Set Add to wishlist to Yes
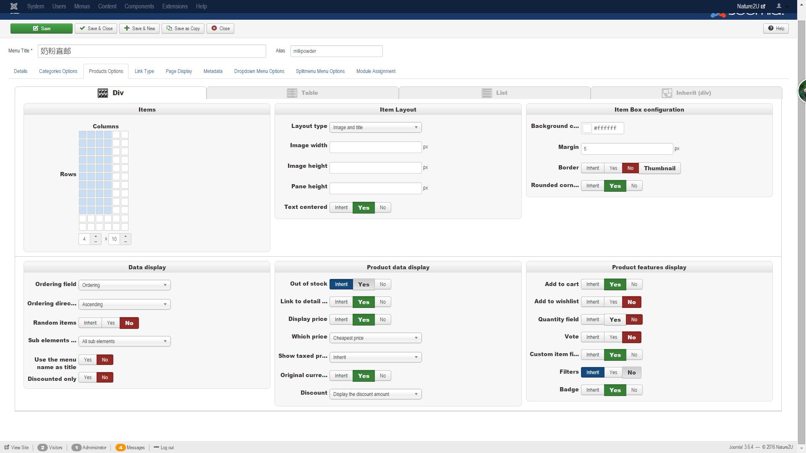Viewport: 806px width, 453px height. 613,302
